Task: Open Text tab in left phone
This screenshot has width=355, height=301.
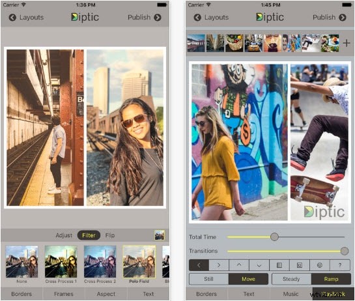Action: 149,294
